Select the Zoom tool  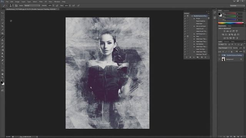2,77
